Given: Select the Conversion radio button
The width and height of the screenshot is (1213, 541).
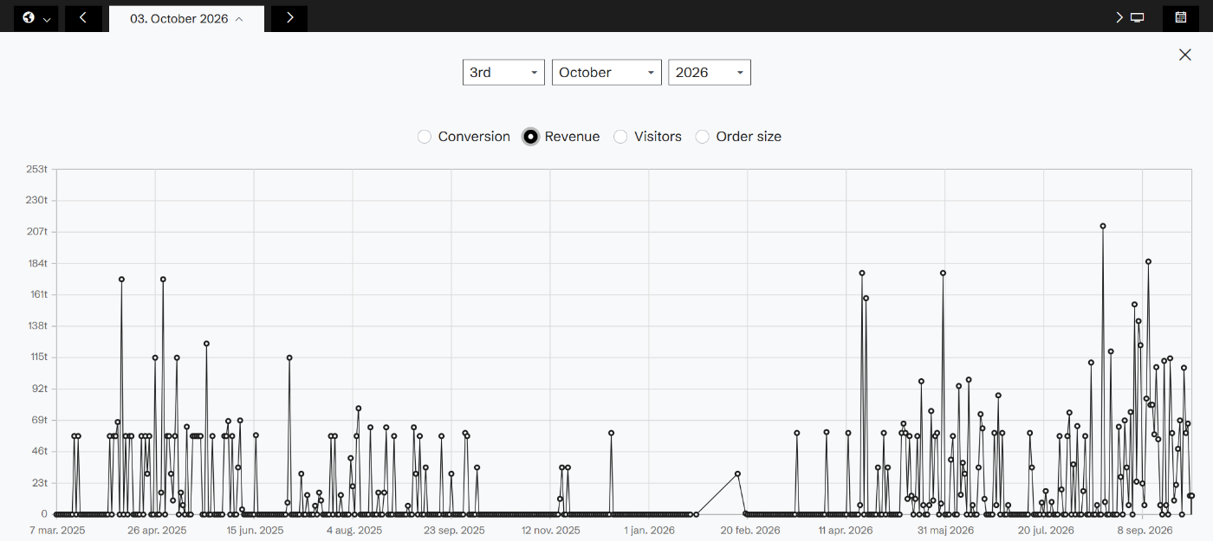Looking at the screenshot, I should pyautogui.click(x=425, y=137).
